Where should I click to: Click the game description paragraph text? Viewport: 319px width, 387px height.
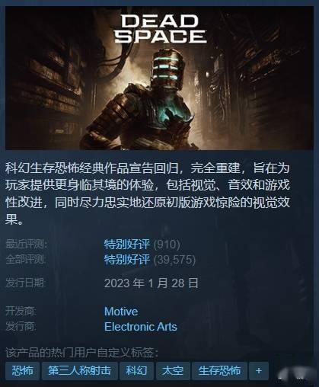pyautogui.click(x=147, y=193)
